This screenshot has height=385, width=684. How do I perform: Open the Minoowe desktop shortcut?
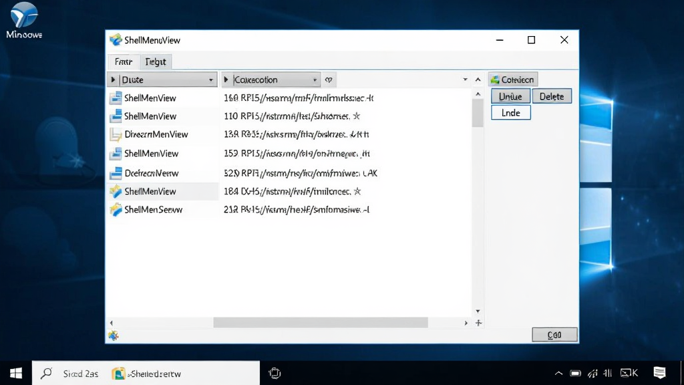point(24,21)
